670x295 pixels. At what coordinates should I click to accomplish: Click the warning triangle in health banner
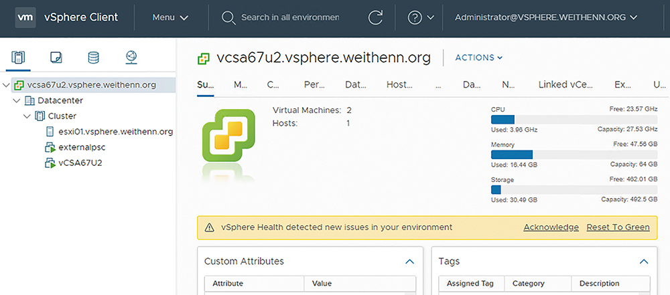[x=209, y=227]
